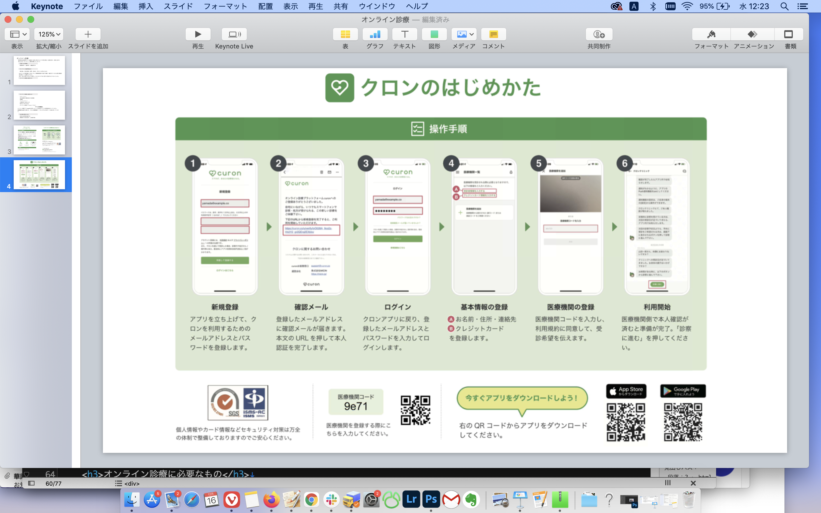821x513 pixels.
Task: Insert a chart with the グラフ icon
Action: tap(375, 34)
